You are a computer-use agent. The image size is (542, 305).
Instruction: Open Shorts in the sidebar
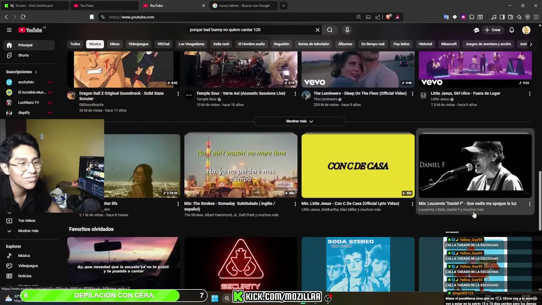(28, 55)
